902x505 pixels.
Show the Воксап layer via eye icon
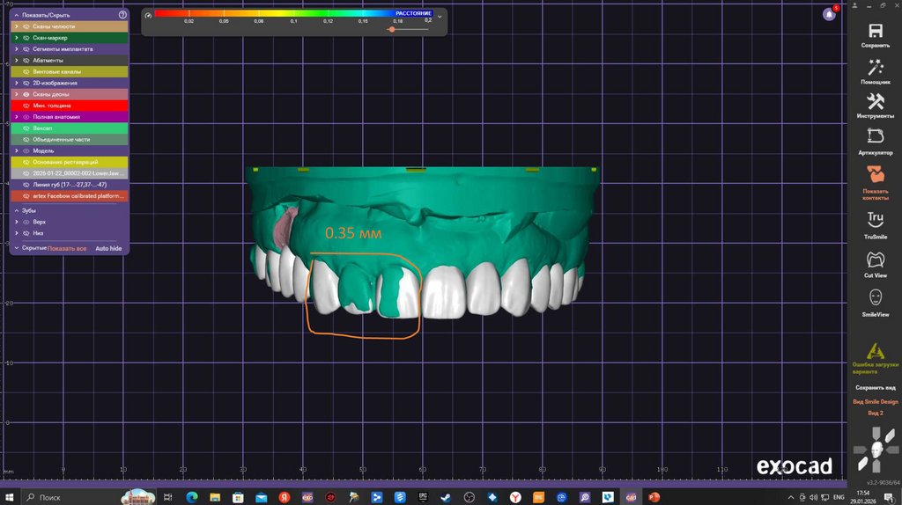click(26, 128)
